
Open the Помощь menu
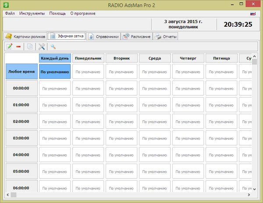[x=57, y=14]
